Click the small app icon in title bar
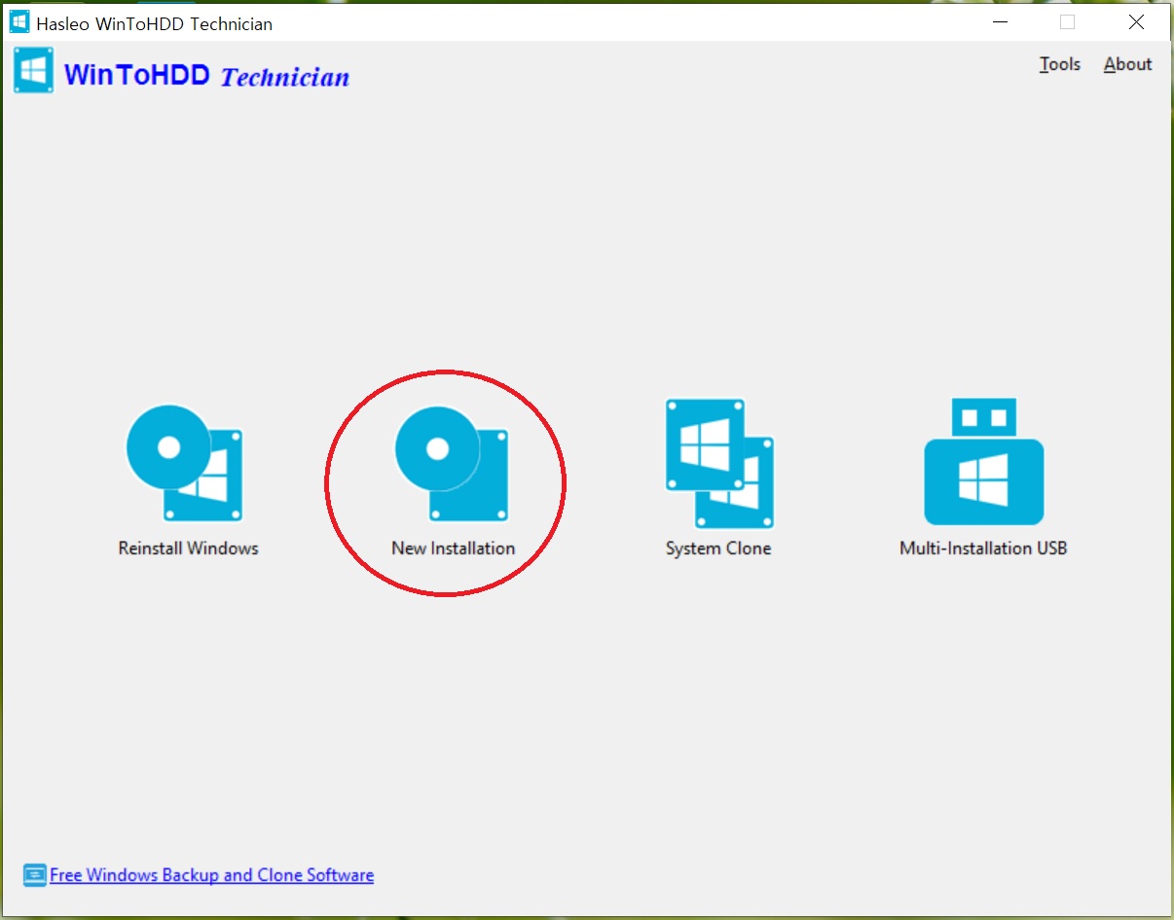Image resolution: width=1174 pixels, height=920 pixels. point(19,21)
